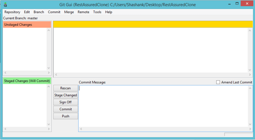Open the Repository menu
Screen dimensions: 255x140
point(12,12)
